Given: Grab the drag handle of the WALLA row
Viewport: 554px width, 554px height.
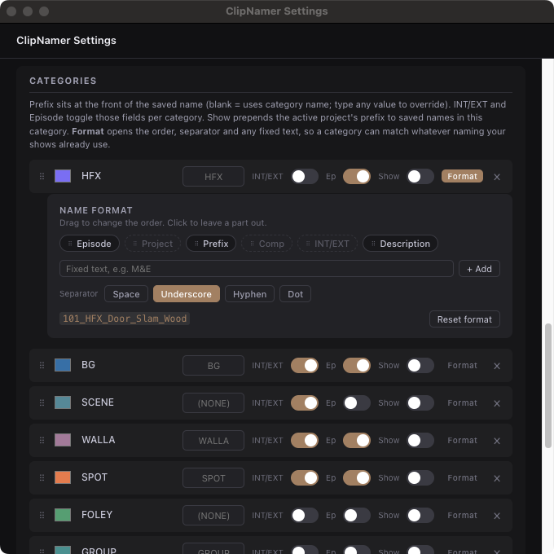Looking at the screenshot, I should click(42, 440).
